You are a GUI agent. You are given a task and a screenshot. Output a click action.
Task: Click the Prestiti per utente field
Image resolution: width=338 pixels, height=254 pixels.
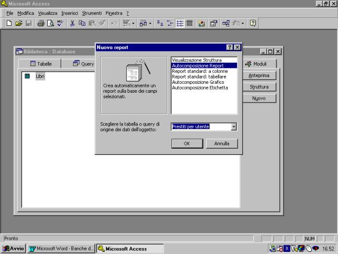201,126
